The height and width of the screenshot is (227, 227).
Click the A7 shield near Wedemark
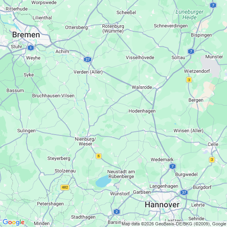[x=172, y=166]
